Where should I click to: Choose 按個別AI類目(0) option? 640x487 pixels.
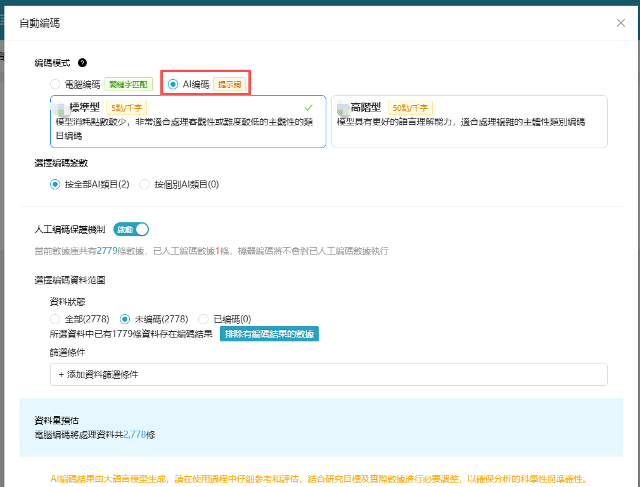(144, 184)
